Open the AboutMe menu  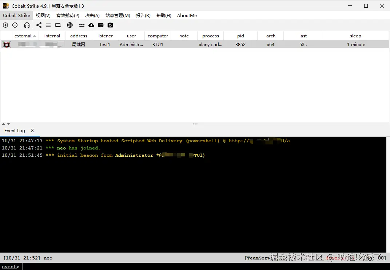tap(187, 15)
